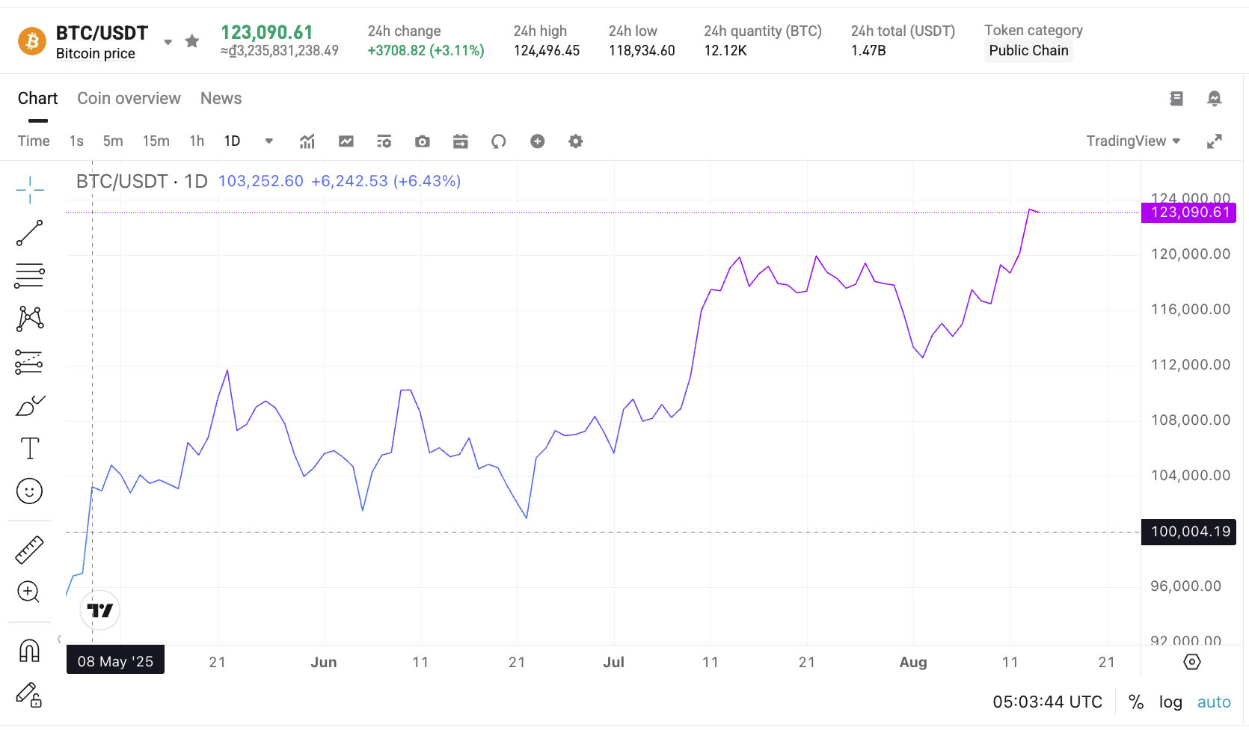Expand chart to fullscreen

click(x=1215, y=141)
